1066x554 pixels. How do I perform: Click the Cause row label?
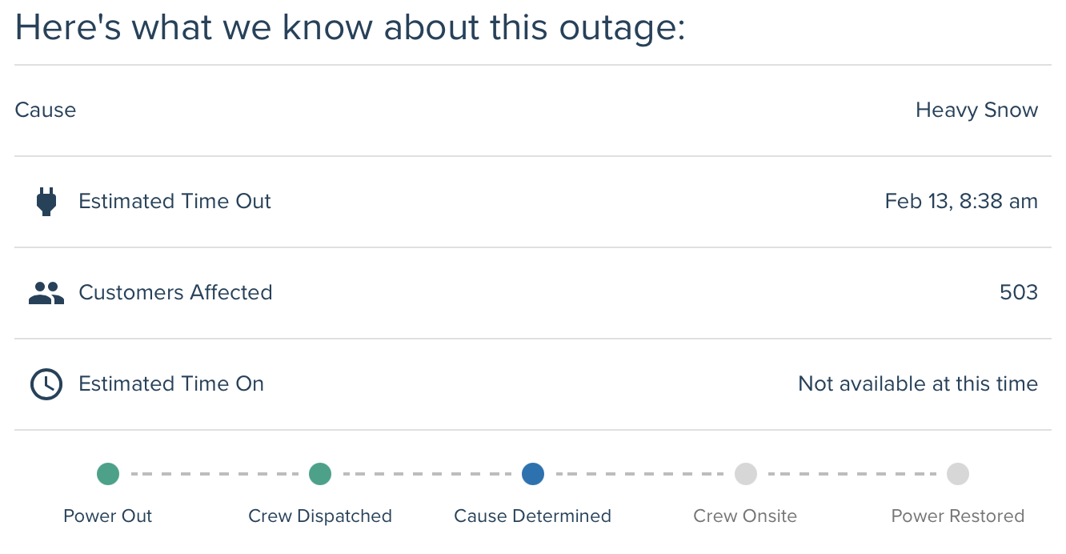click(x=46, y=110)
